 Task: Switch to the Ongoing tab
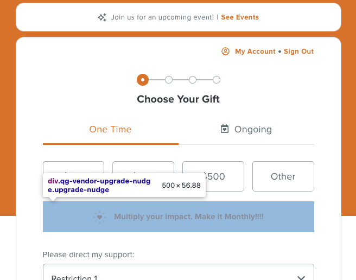coord(246,130)
